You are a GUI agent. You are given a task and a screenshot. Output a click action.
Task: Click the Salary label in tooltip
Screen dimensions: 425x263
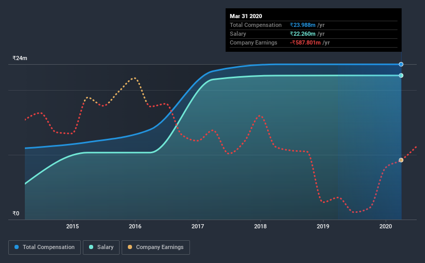click(x=238, y=34)
